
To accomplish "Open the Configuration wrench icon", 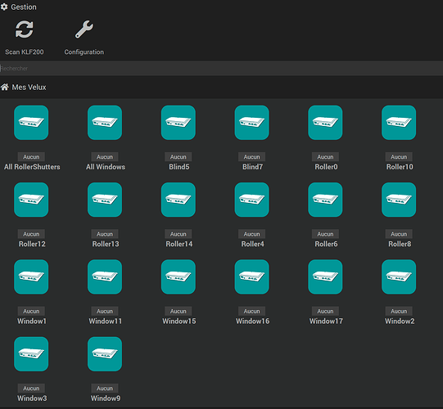I will [x=84, y=29].
